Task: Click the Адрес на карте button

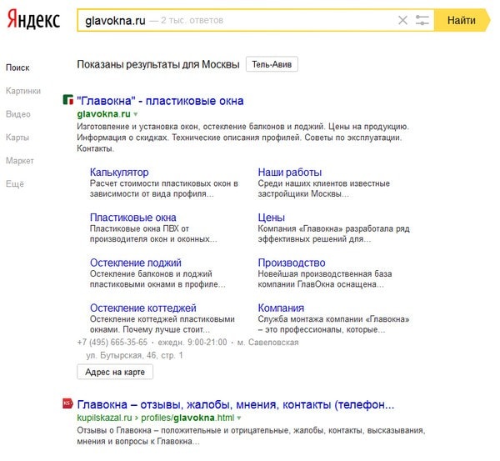Action: (115, 373)
